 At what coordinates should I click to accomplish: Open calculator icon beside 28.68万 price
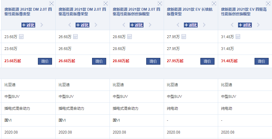(x=130, y=37)
